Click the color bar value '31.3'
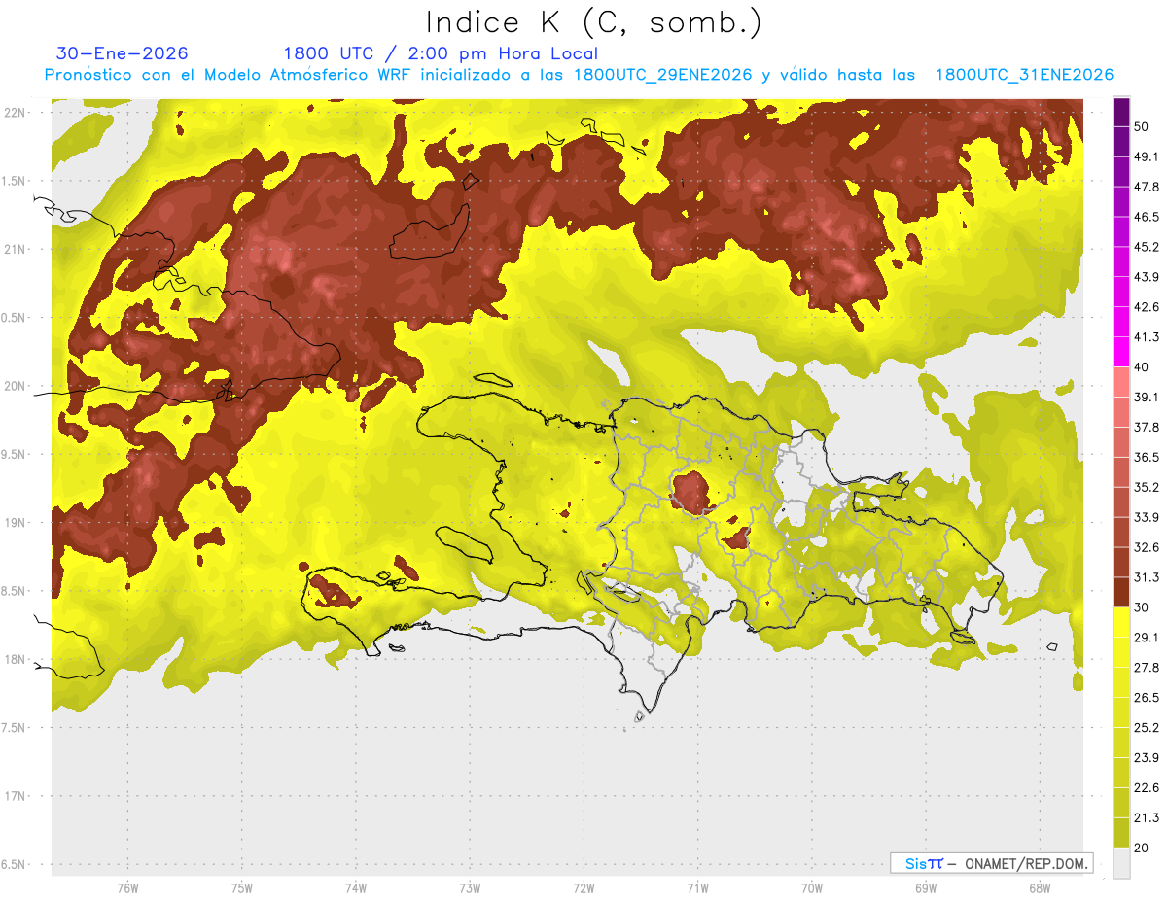 (1147, 577)
